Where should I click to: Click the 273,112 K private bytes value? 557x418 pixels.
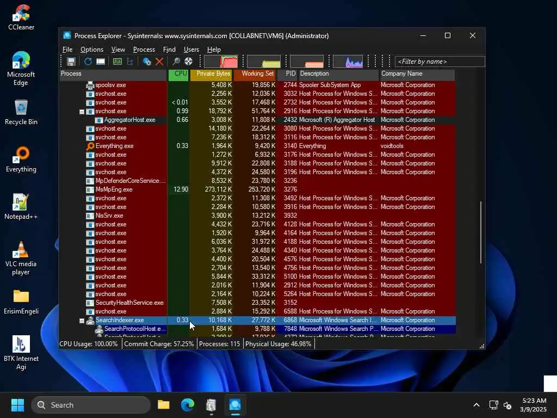[218, 189]
